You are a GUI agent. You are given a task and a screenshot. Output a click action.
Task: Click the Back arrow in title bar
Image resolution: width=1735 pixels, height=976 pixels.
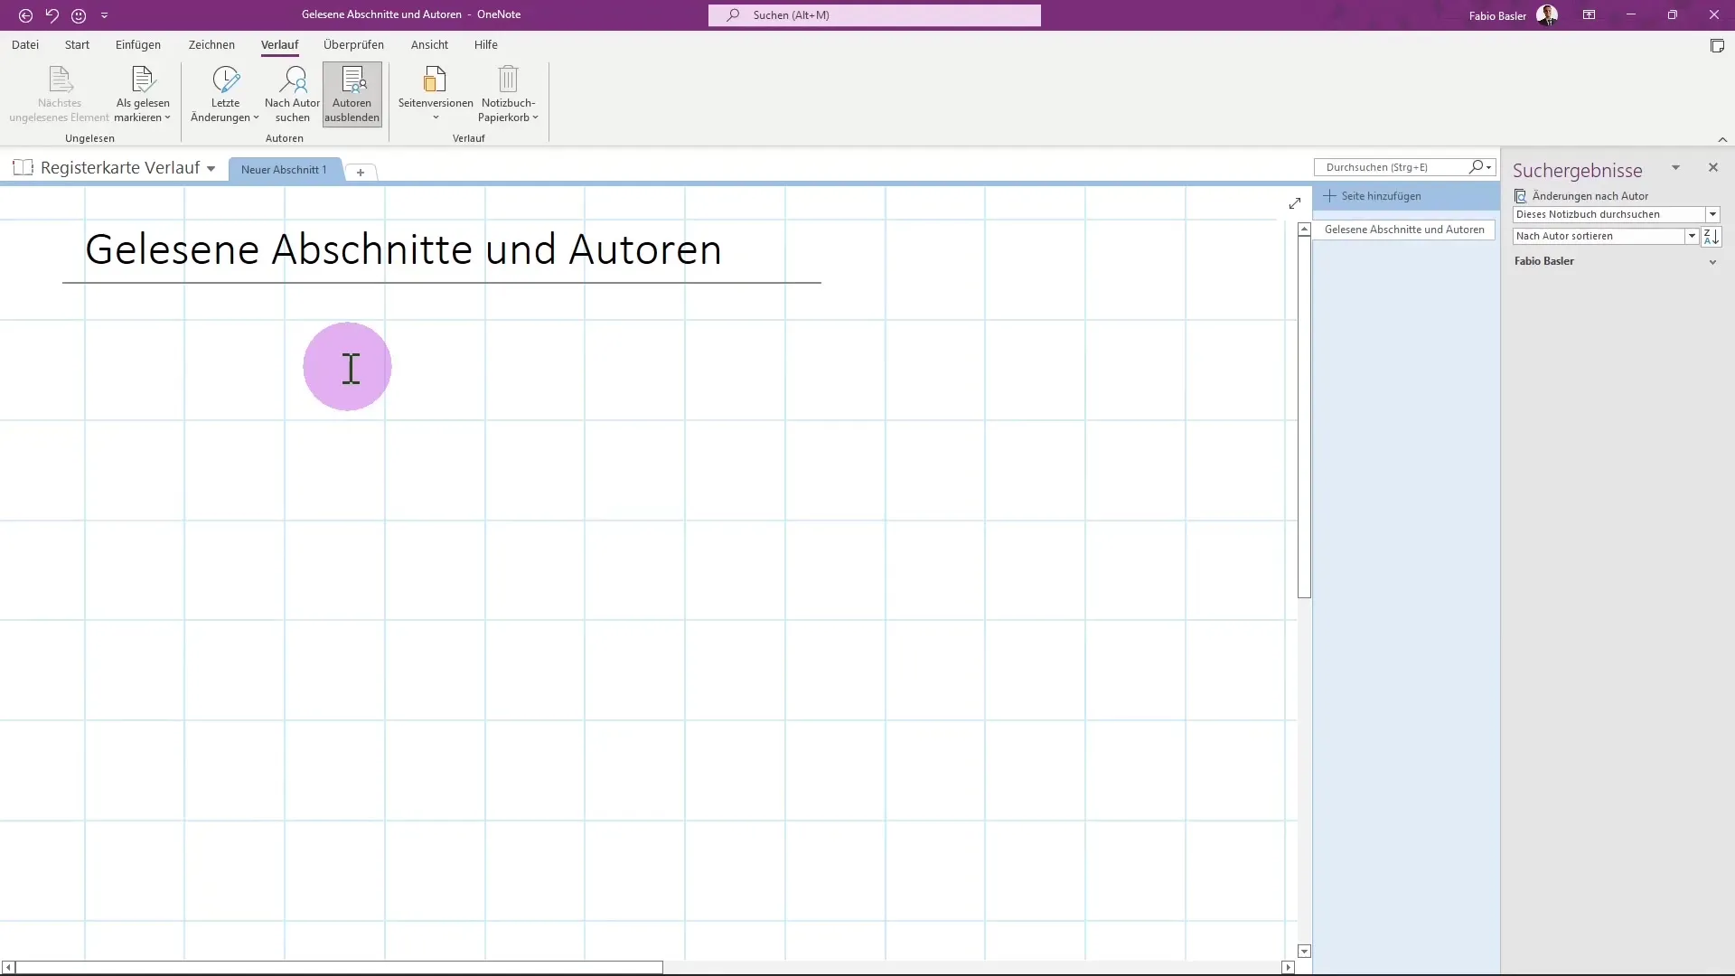25,15
